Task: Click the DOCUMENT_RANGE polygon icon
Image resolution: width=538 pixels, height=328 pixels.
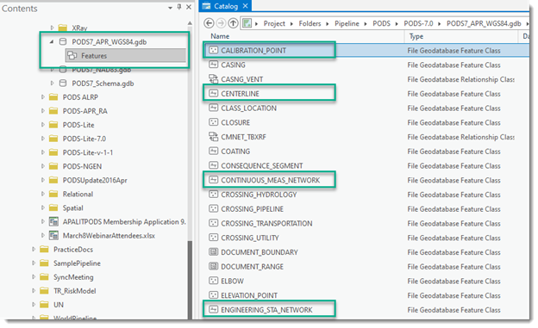Action: pos(214,266)
